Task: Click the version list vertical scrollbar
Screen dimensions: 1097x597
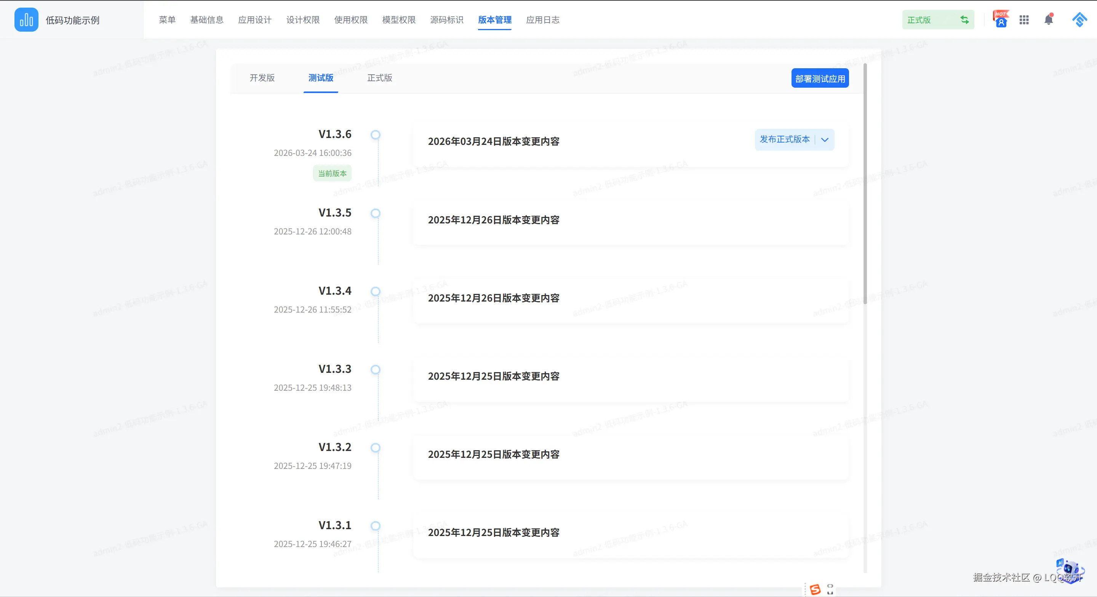Action: (x=865, y=183)
